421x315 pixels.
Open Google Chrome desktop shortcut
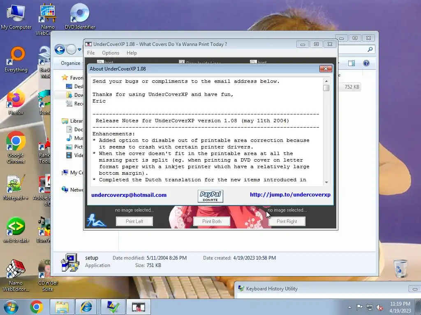coord(16,147)
